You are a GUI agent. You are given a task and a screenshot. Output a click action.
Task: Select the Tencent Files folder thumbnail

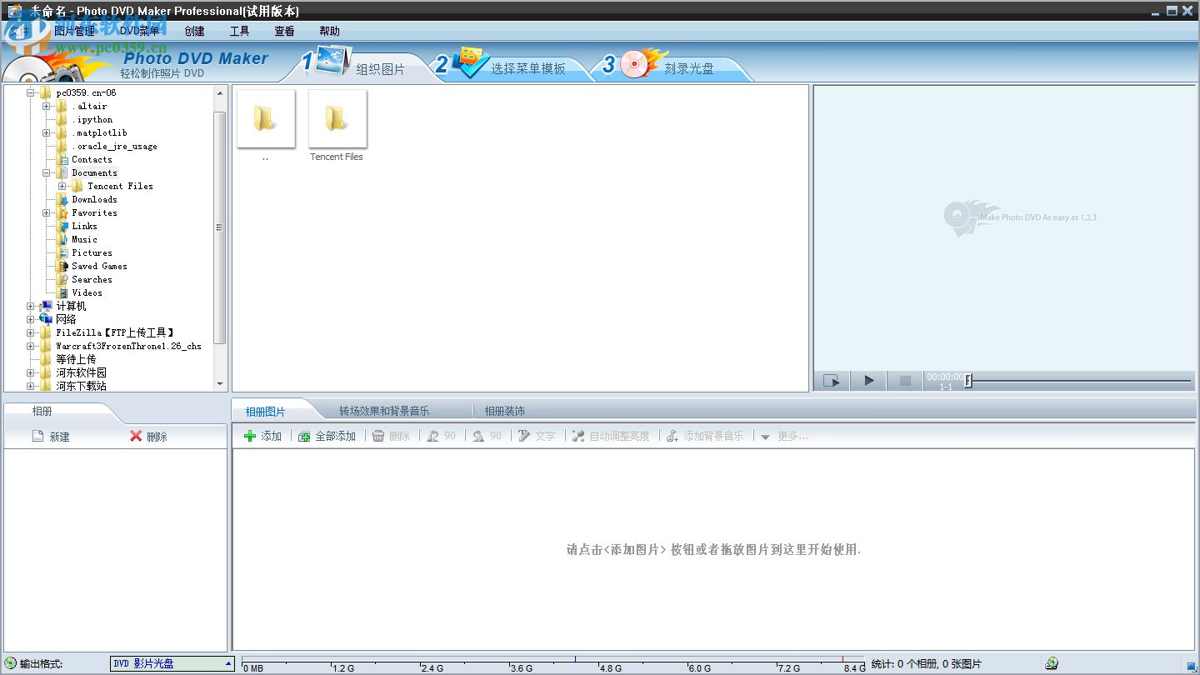(x=337, y=118)
